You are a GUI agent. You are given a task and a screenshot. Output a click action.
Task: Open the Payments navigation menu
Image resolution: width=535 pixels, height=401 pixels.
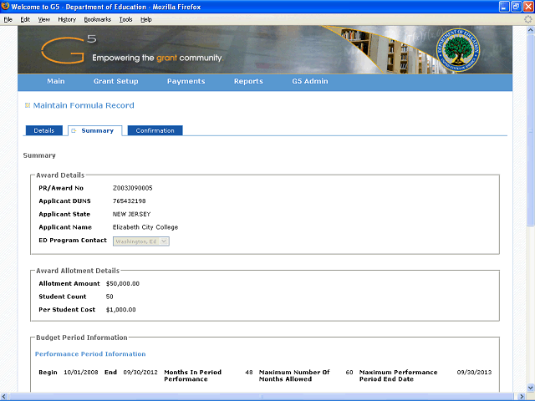pyautogui.click(x=186, y=82)
